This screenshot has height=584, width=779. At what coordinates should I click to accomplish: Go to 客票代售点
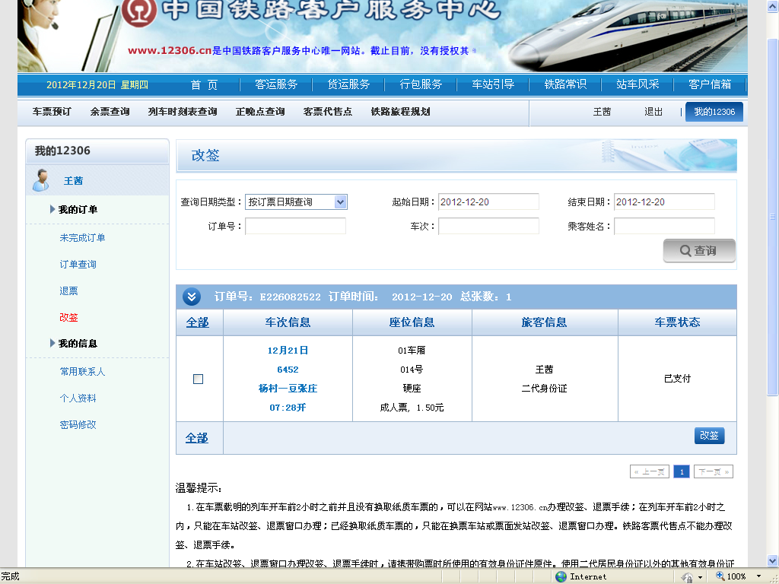[x=328, y=112]
